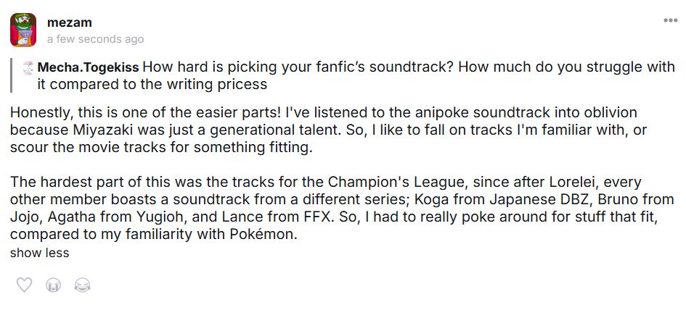Click mezam's profile avatar
686x310 pixels.
23,30
